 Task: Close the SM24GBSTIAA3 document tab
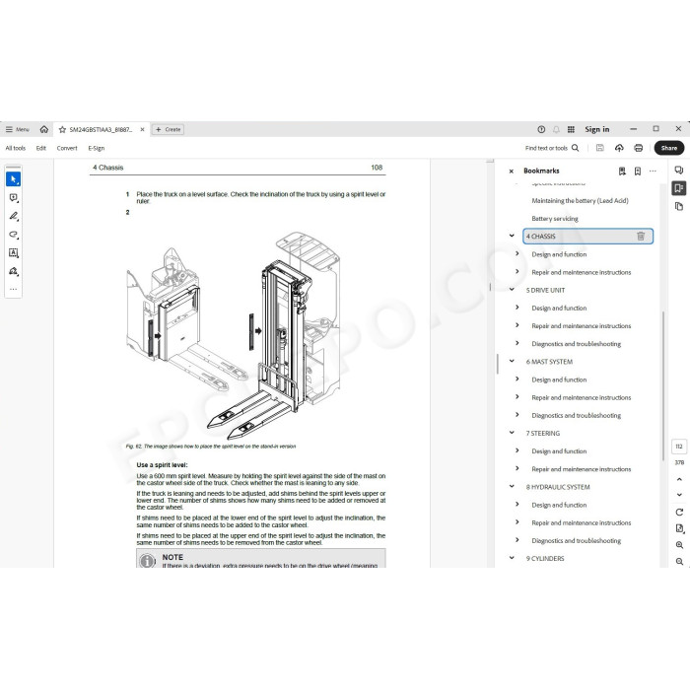click(142, 129)
